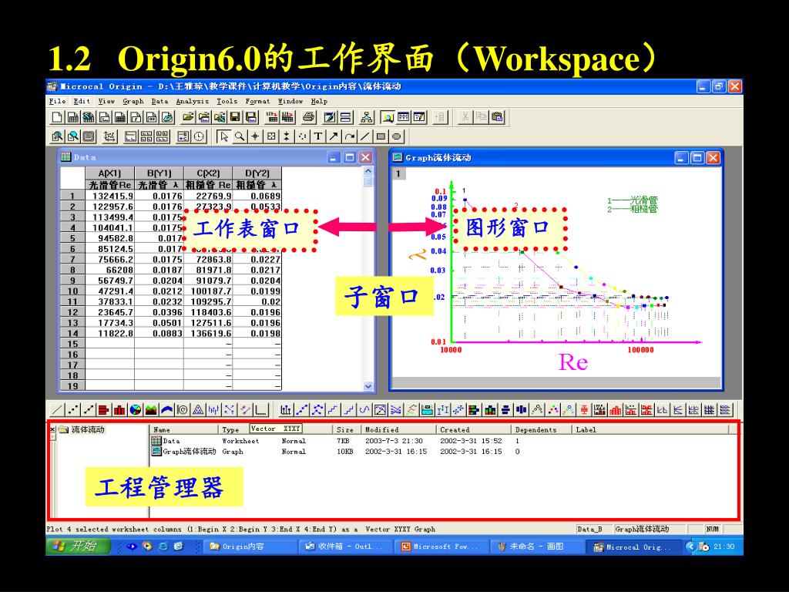
Task: Click the Zoom In icon on second toolbar
Action: click(x=57, y=136)
